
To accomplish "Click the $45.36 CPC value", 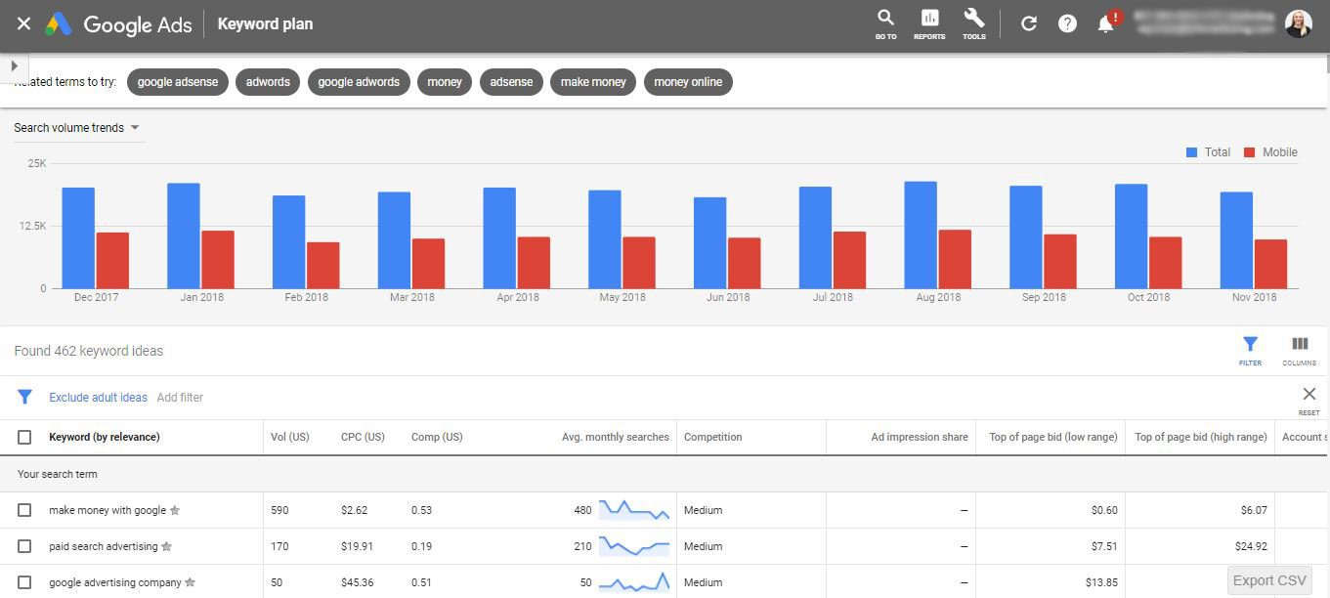I will [357, 582].
